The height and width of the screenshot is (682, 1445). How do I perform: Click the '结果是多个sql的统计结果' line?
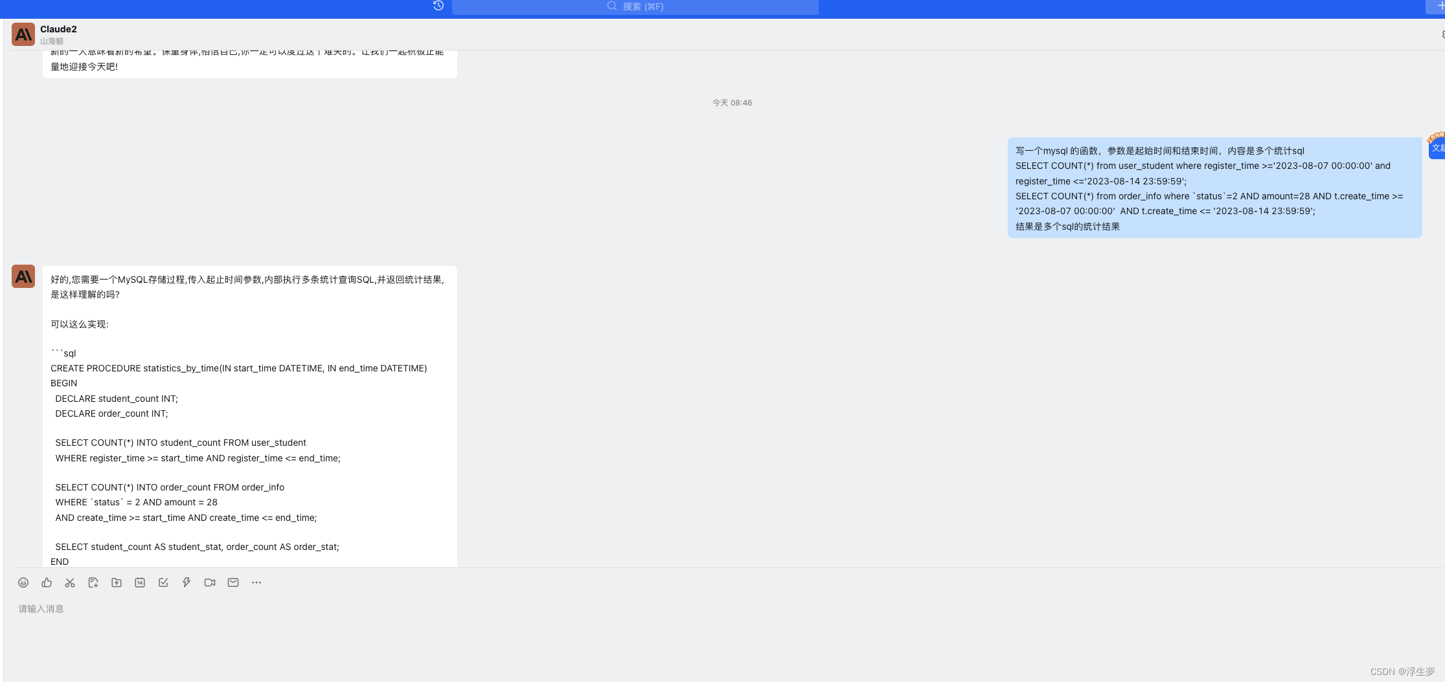click(1067, 226)
